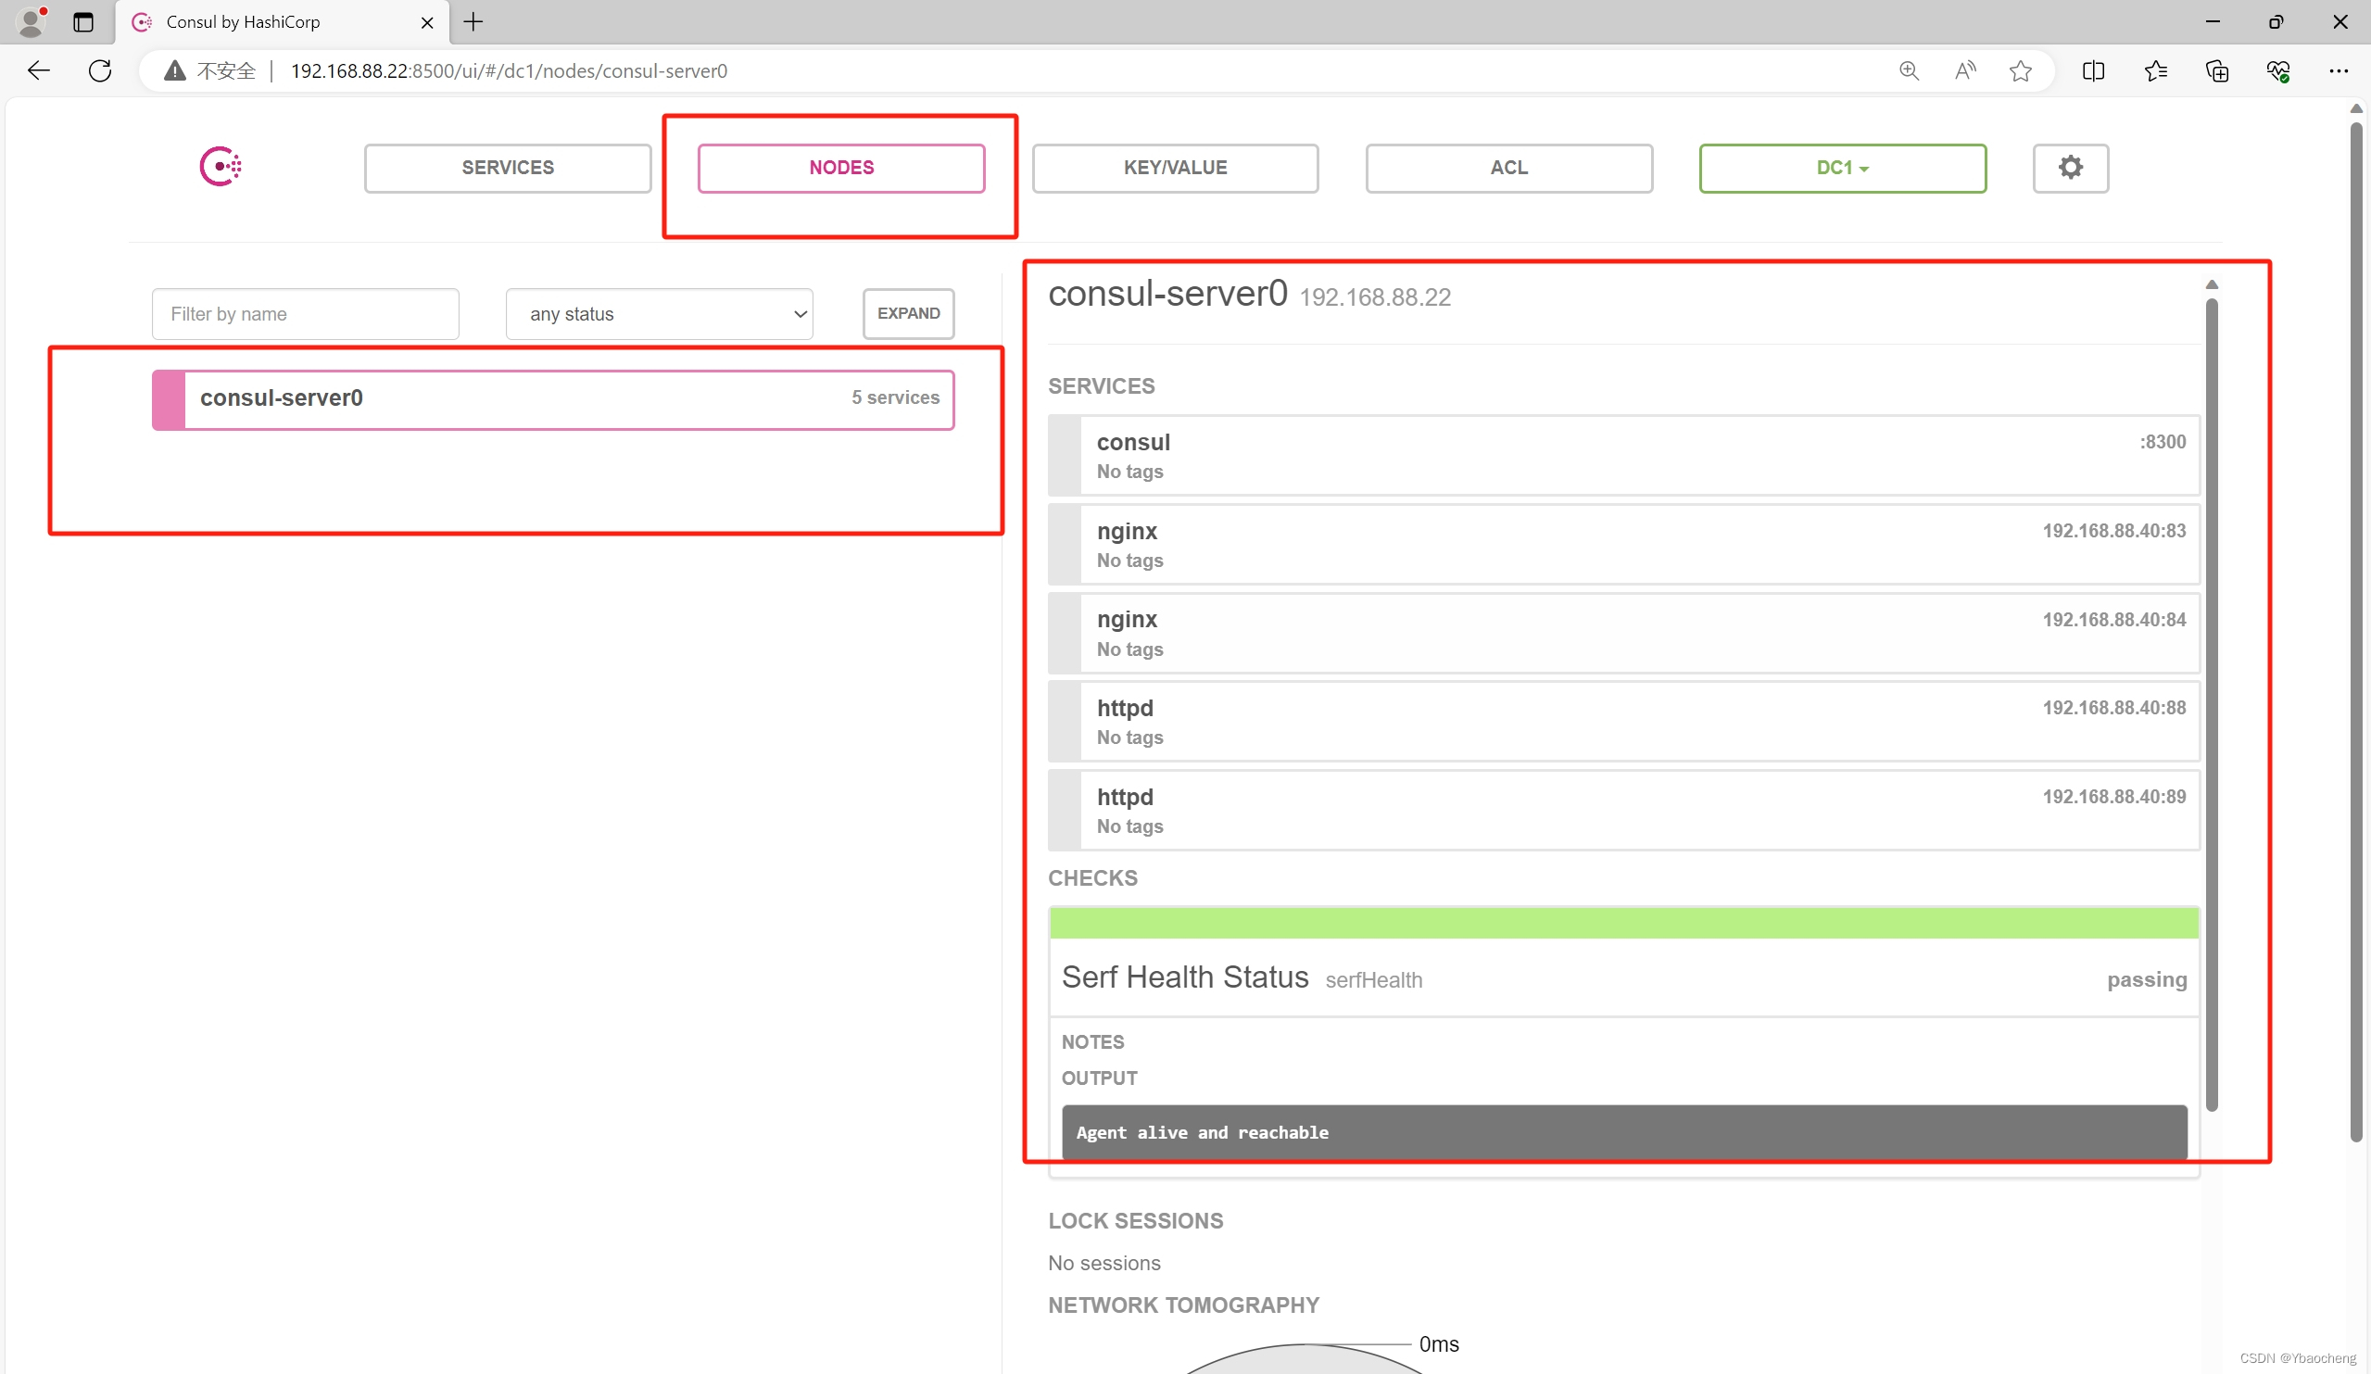Open httpd service at 192.168.88.40:89
This screenshot has width=2371, height=1374.
[1623, 811]
